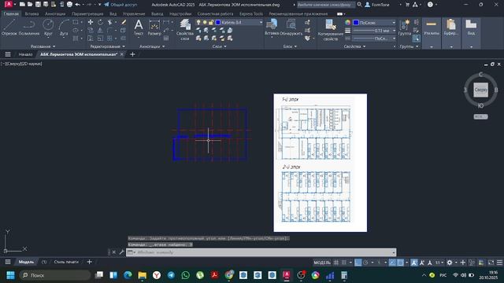This screenshot has height=283, width=504.
Task: Click the Группа (Group) icon
Action: click(x=404, y=27)
